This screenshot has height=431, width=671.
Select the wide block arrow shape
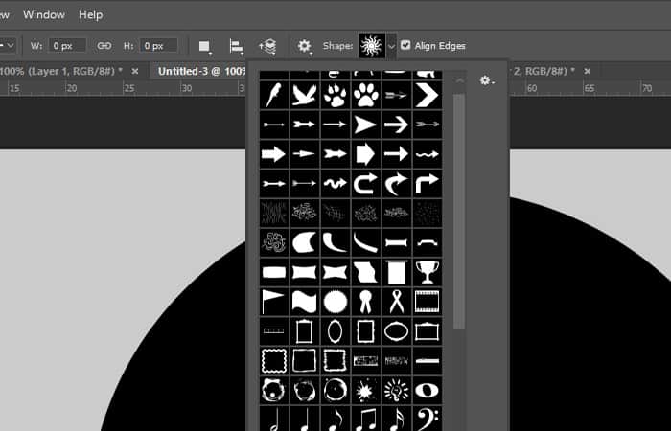coord(274,154)
